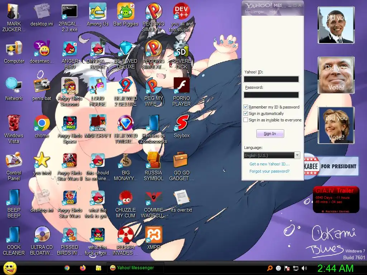Screen dimensions: 367x275
Task: Click the middle 'Did you Vote?' gadget
Action: pyautogui.click(x=336, y=75)
